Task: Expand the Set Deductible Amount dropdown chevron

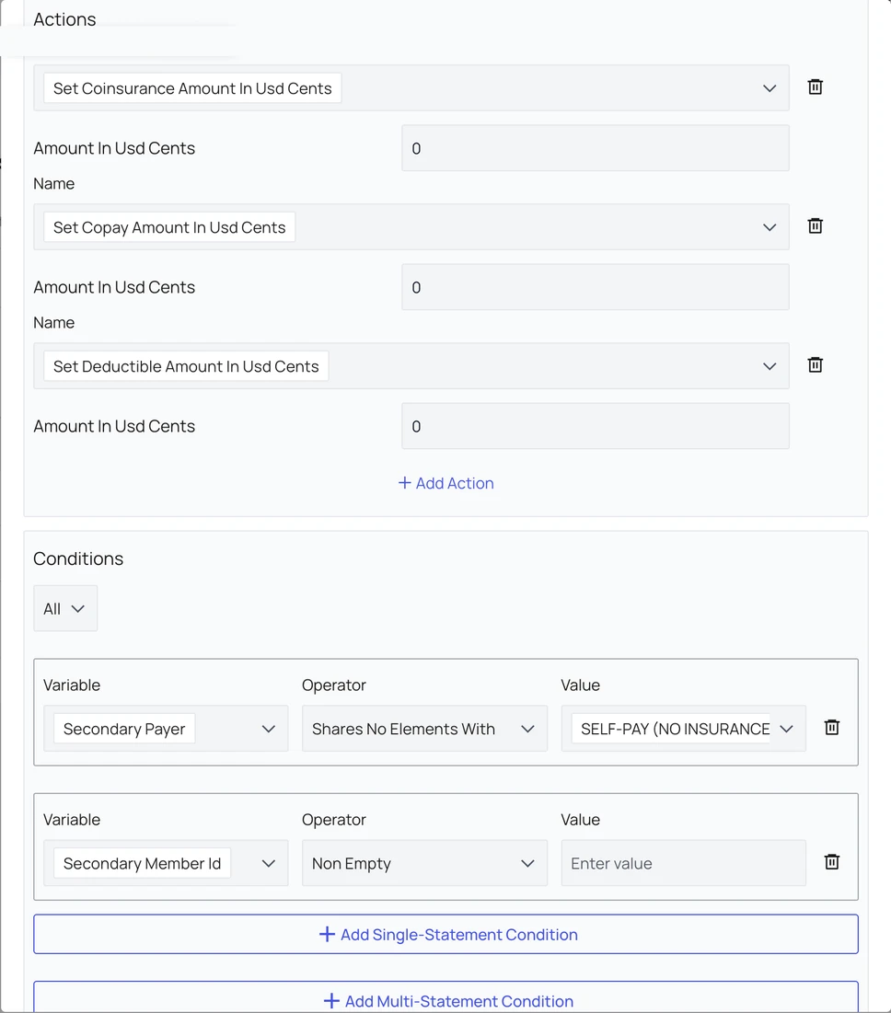Action: (769, 366)
